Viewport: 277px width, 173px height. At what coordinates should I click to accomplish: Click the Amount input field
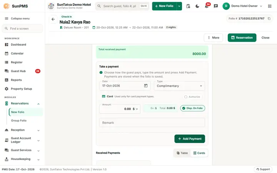(x=120, y=109)
